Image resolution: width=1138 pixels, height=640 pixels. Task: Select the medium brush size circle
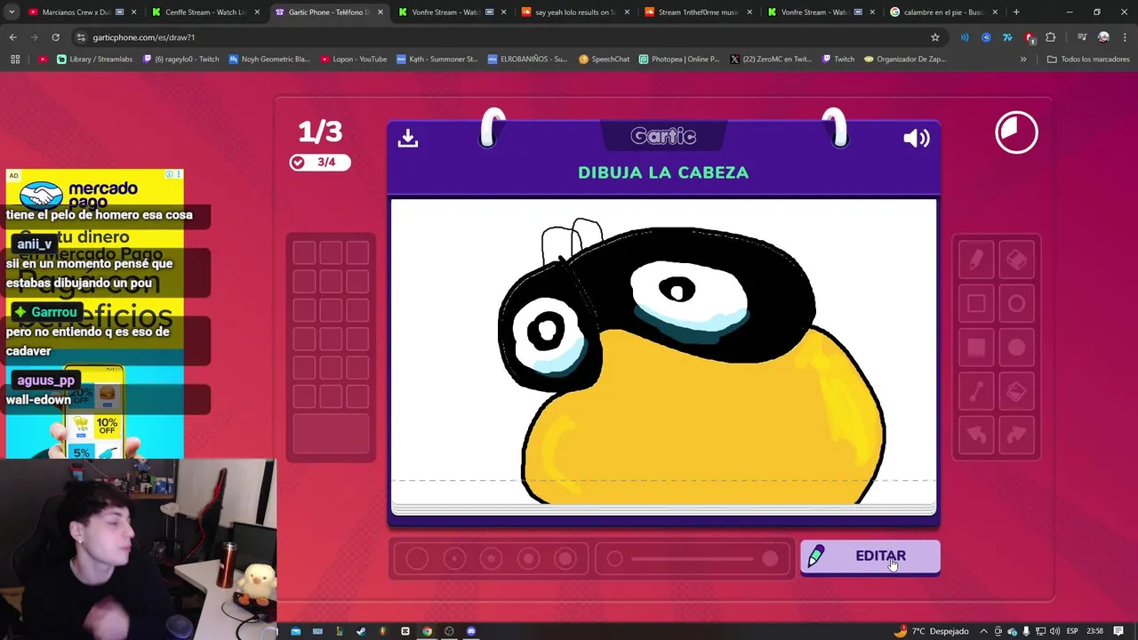492,558
